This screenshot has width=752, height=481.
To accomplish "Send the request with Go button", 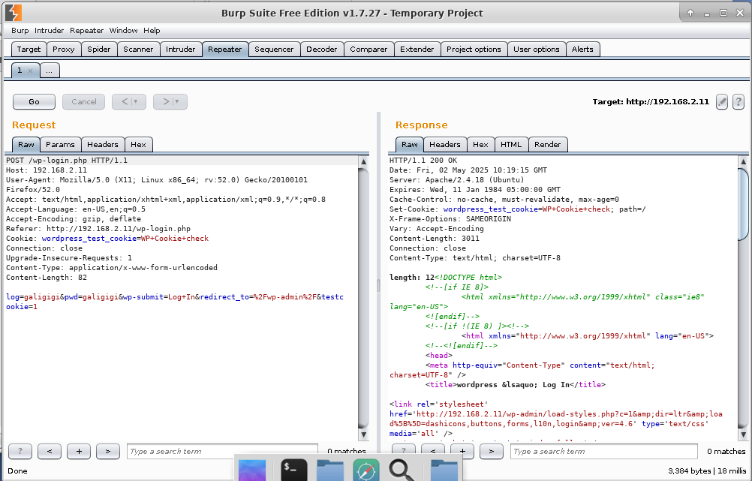I will click(x=34, y=101).
